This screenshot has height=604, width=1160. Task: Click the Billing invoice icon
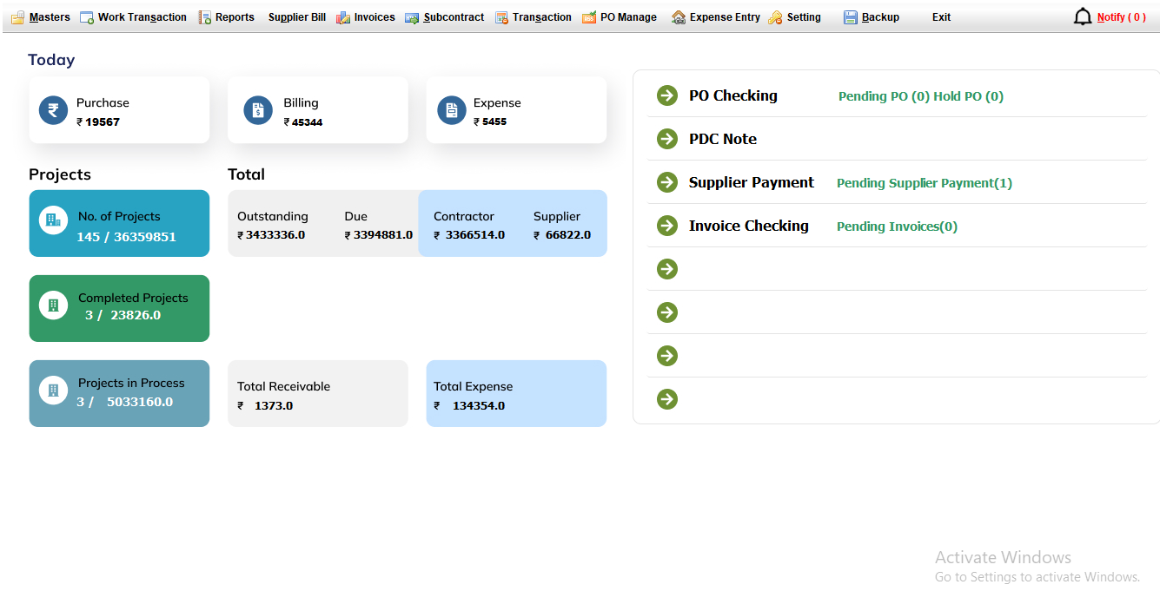[x=258, y=110]
